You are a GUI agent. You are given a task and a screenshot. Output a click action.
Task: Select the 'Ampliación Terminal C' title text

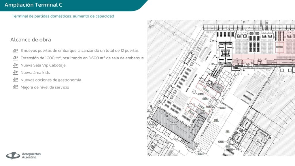pos(34,4)
